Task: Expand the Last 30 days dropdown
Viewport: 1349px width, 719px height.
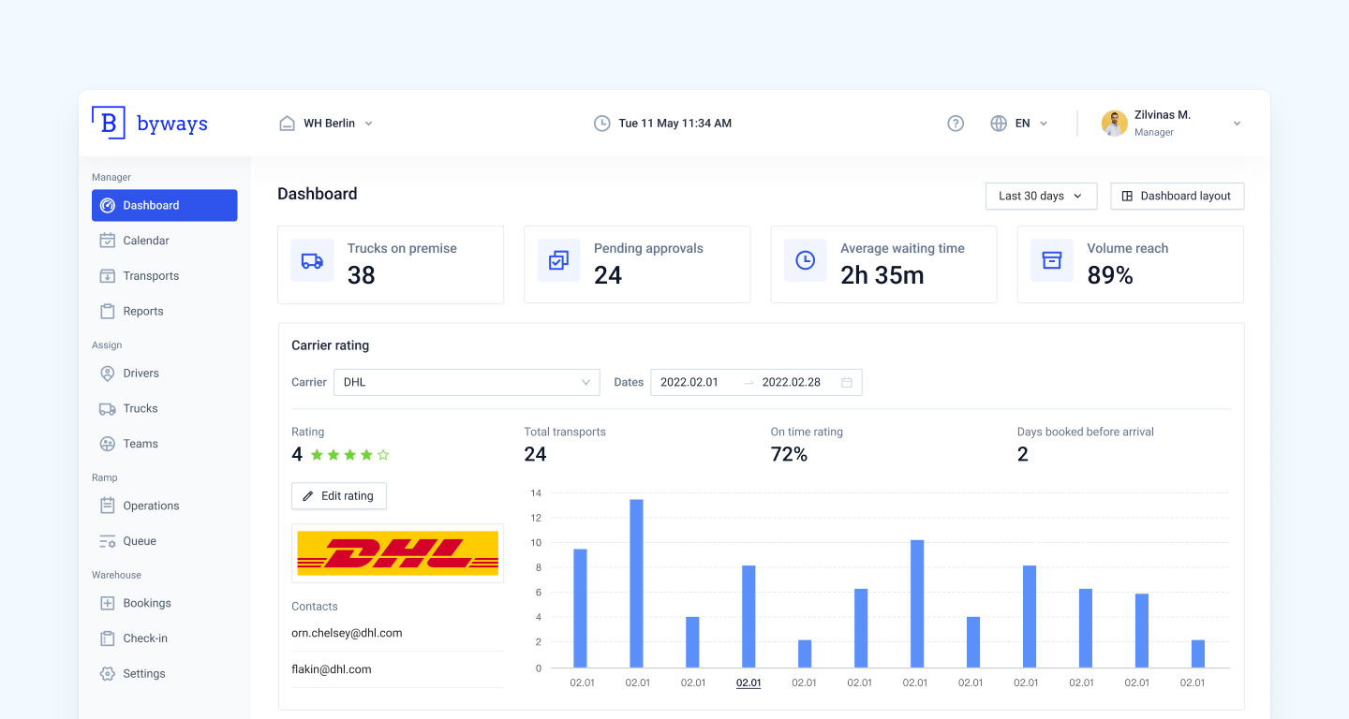Action: (1040, 196)
